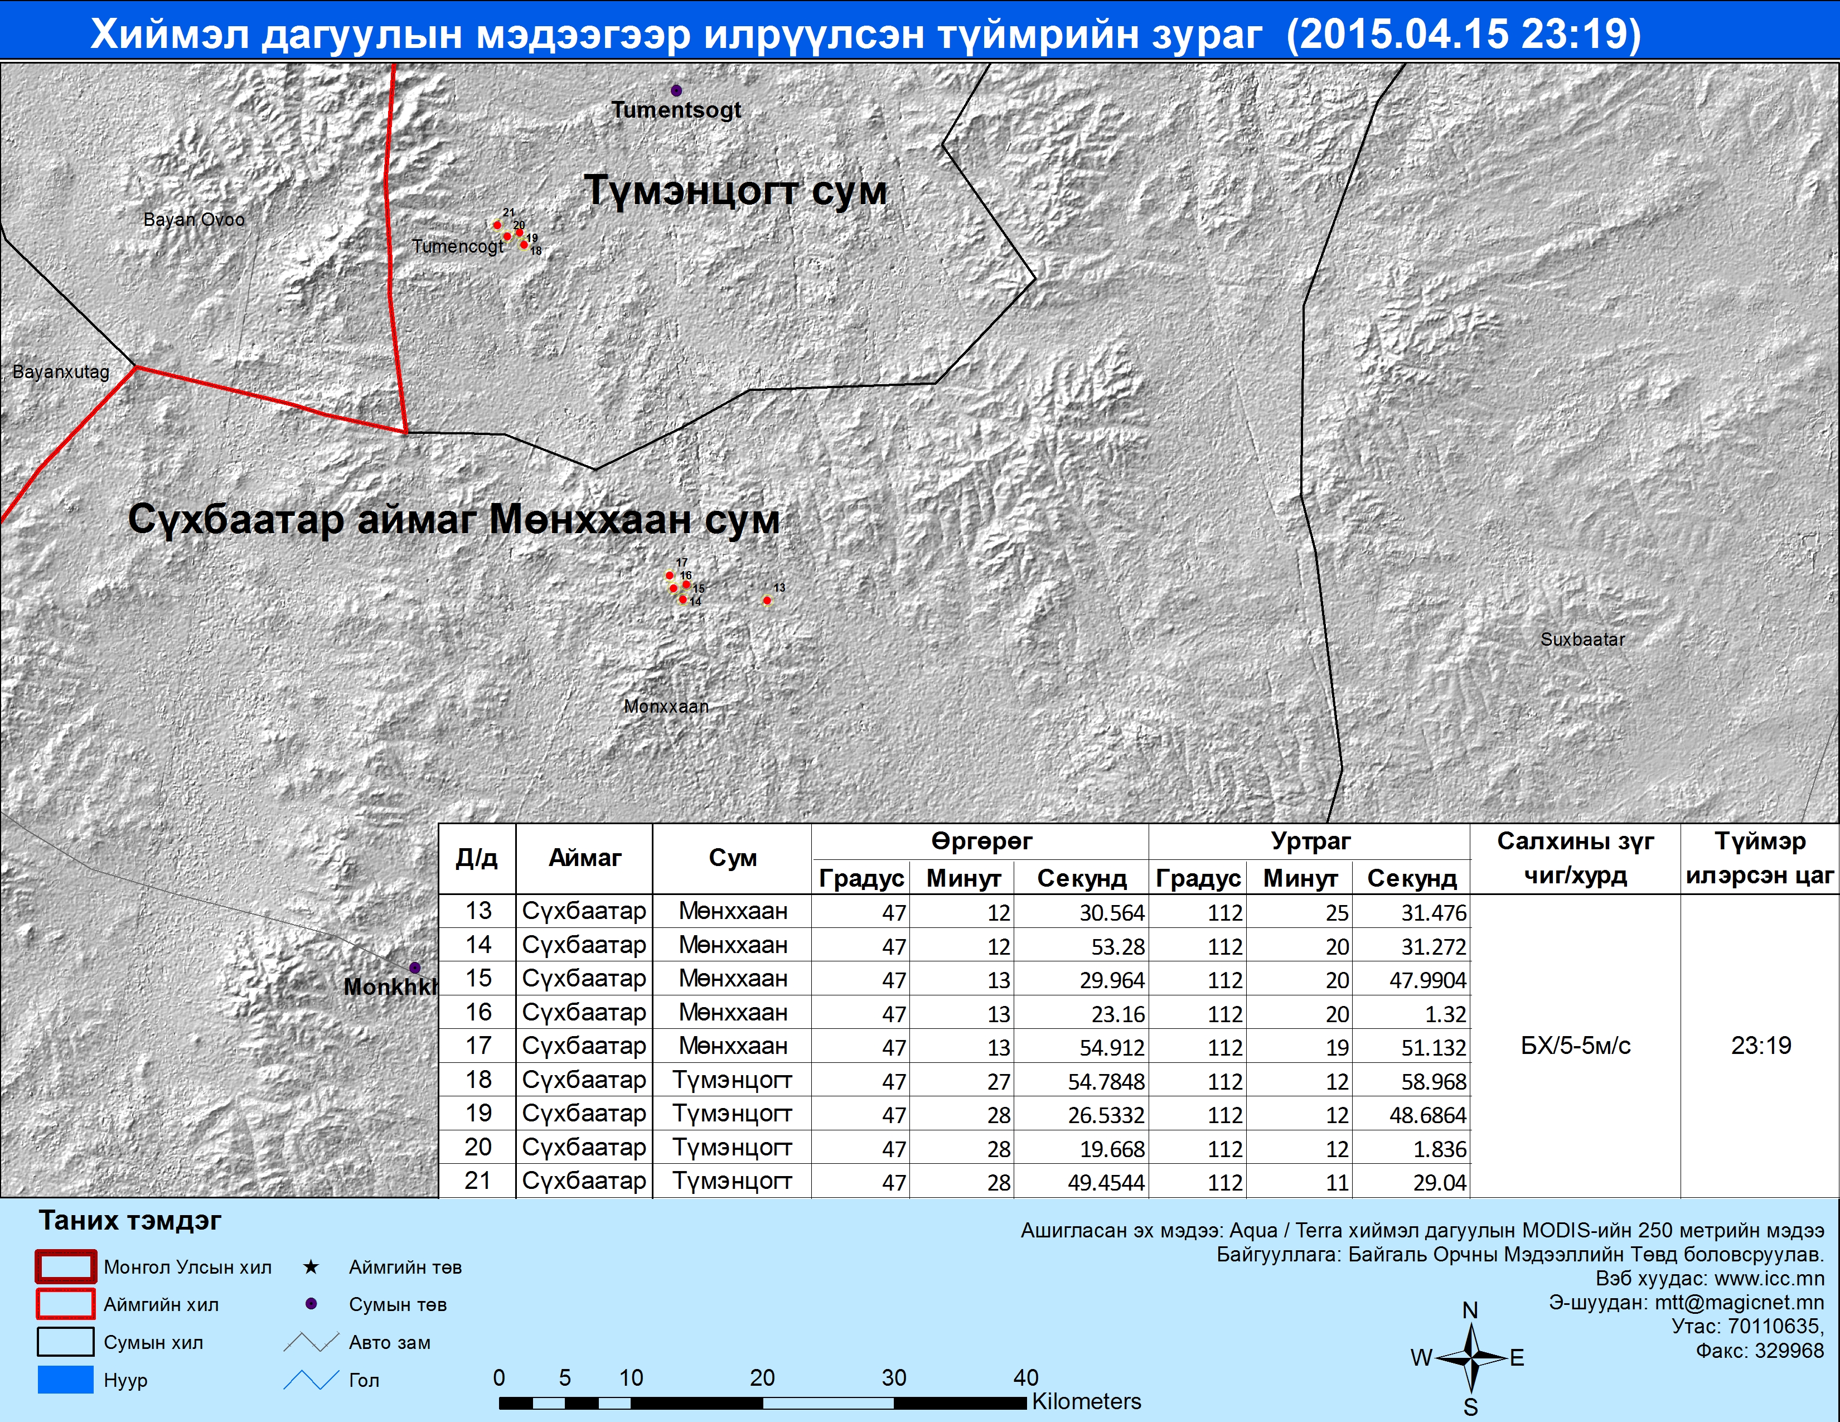Click the red fire point numbered 13 on map
This screenshot has width=1840, height=1422.
coord(767,601)
